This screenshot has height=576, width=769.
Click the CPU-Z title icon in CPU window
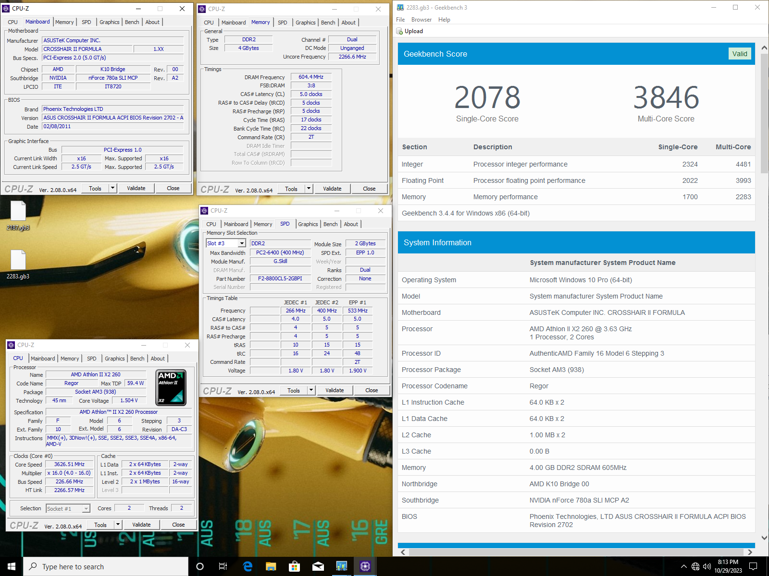11,345
